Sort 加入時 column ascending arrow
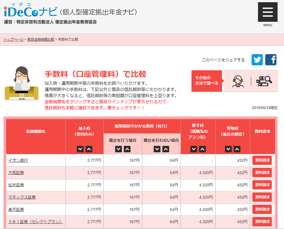Image resolution: width=284 pixels, height=229 pixels. click(x=89, y=149)
